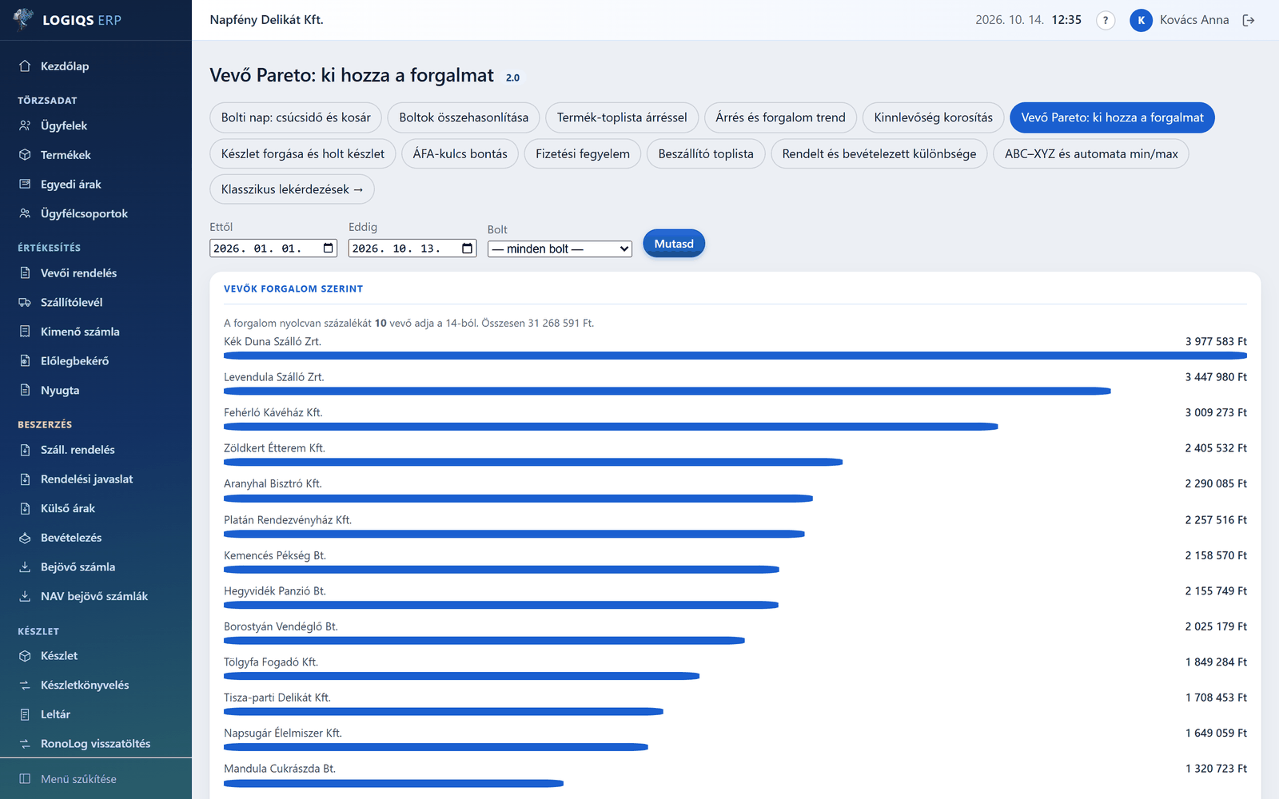The image size is (1279, 799).
Task: Open help via question mark icon
Action: 1106,21
